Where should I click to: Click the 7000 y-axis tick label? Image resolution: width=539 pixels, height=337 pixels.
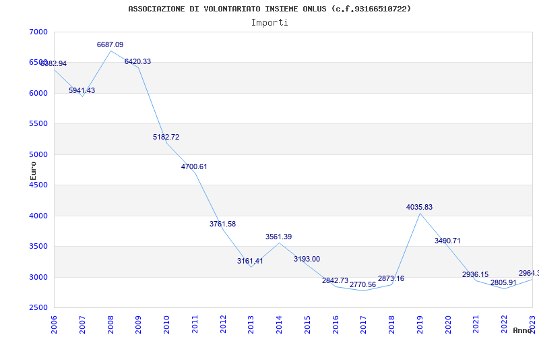point(37,32)
